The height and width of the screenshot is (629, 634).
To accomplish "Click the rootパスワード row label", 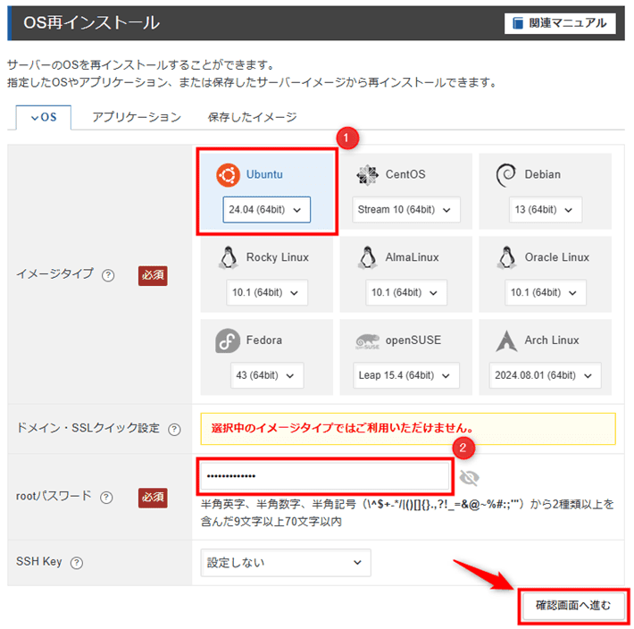I will coord(54,496).
